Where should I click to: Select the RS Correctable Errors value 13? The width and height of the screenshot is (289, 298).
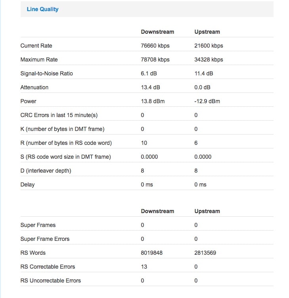click(x=144, y=267)
